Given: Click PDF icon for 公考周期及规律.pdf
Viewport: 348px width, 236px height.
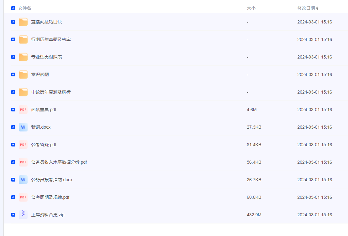Looking at the screenshot, I should tap(23, 197).
